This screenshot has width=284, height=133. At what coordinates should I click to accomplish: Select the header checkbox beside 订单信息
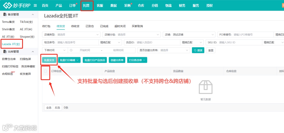pos(45,71)
